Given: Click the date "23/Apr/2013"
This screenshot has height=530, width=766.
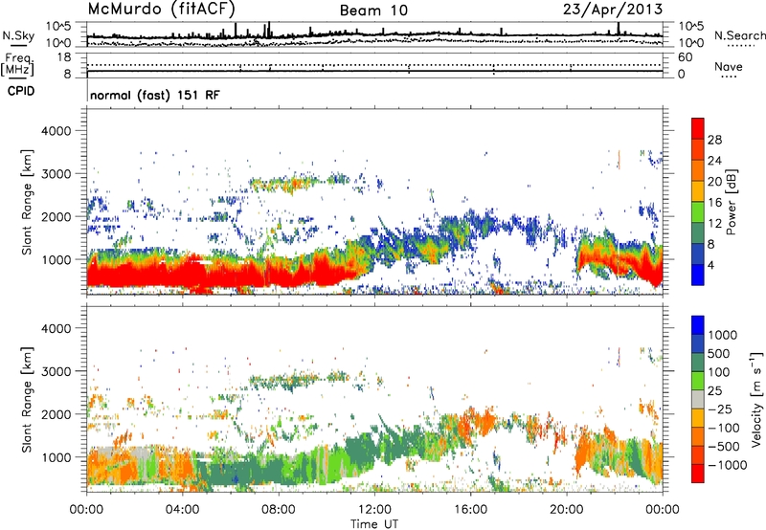Looking at the screenshot, I should coord(613,9).
